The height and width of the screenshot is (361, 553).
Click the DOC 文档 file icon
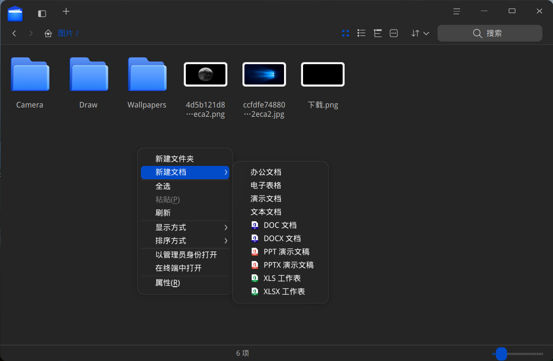[x=255, y=225]
